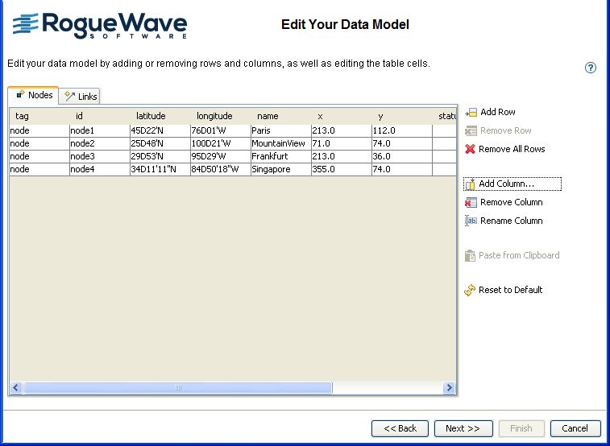The width and height of the screenshot is (610, 446).
Task: Select the Paris name cell
Action: [x=280, y=130]
